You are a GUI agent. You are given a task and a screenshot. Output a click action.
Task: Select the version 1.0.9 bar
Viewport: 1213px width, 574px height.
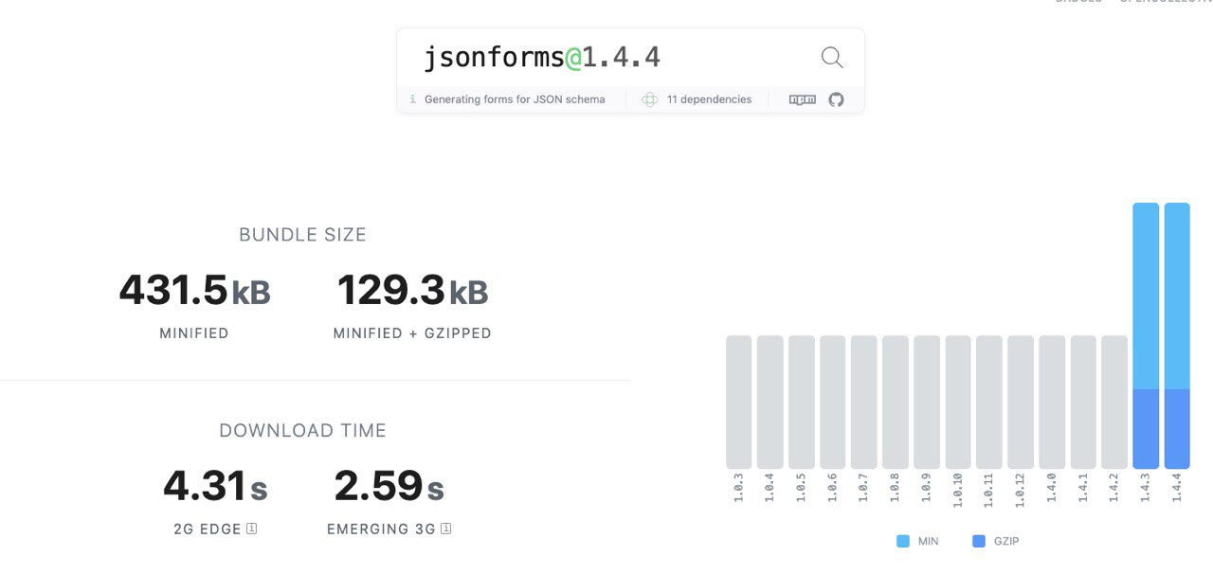pos(927,402)
